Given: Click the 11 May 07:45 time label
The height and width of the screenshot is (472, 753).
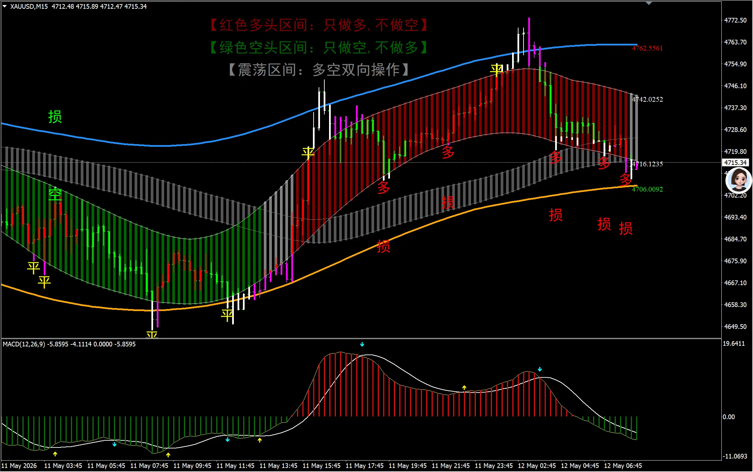Looking at the screenshot, I should 149,466.
